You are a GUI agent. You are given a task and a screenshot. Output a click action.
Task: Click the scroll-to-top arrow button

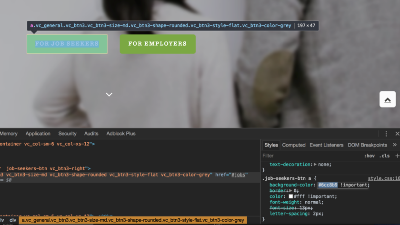[387, 99]
